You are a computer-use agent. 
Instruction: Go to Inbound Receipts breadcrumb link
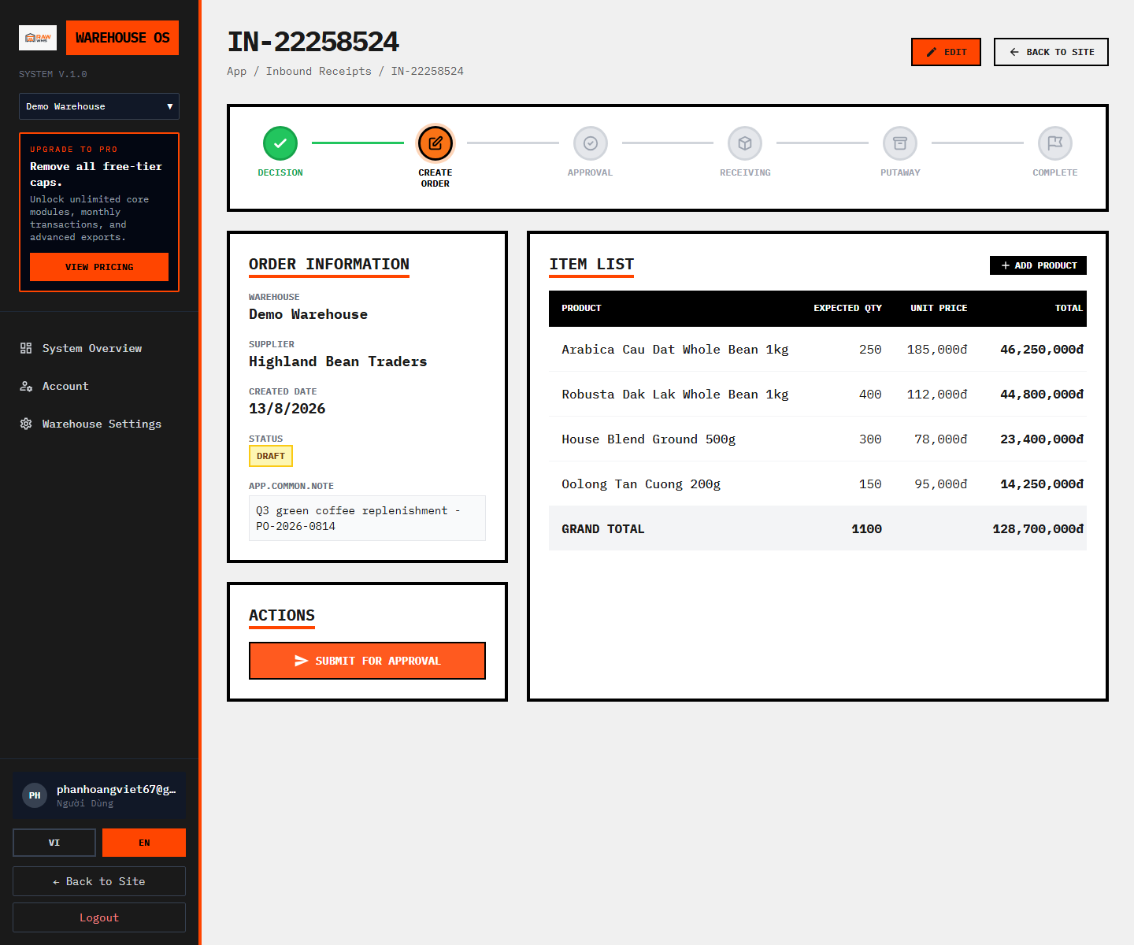[319, 71]
